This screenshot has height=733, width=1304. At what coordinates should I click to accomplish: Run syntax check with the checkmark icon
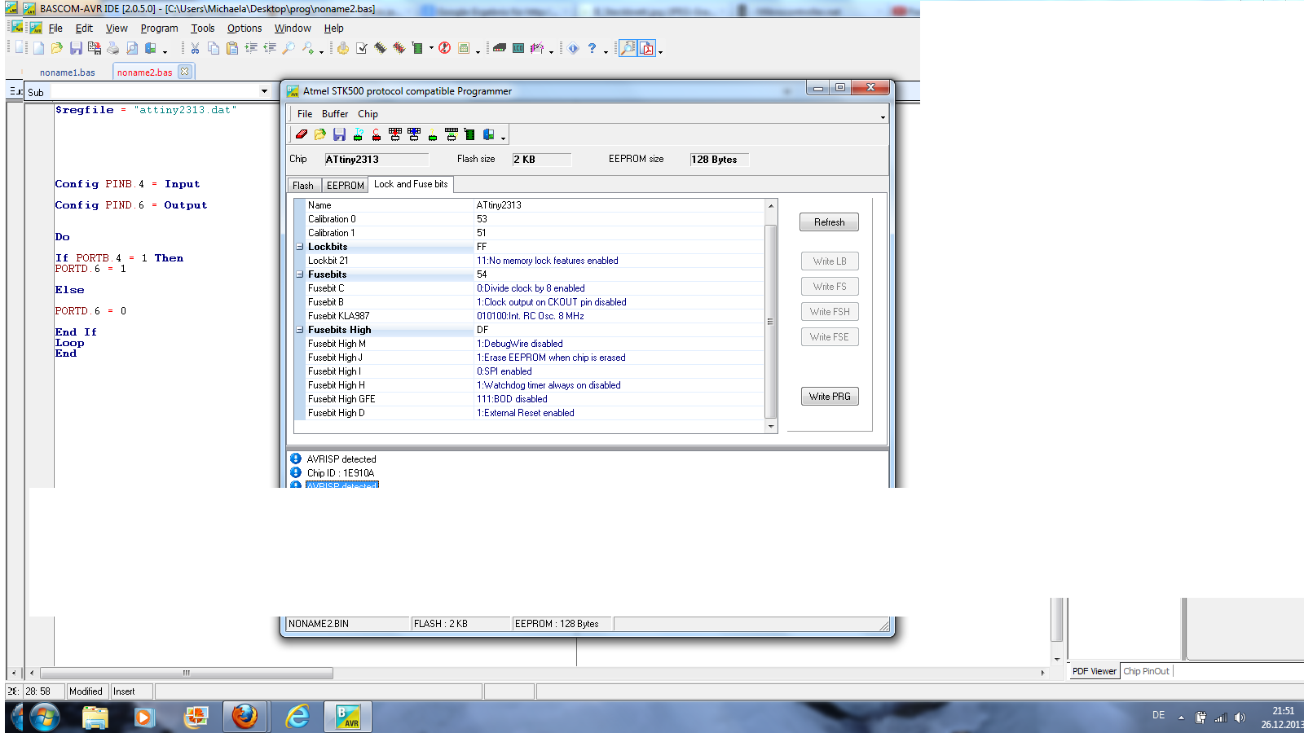[x=362, y=48]
